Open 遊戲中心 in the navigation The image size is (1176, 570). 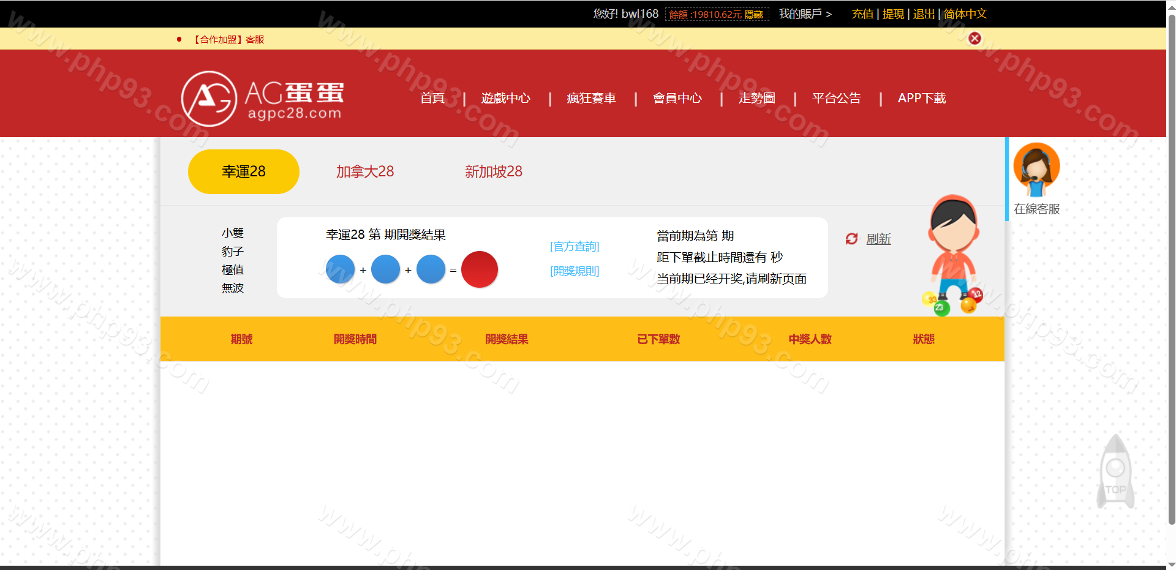click(505, 98)
